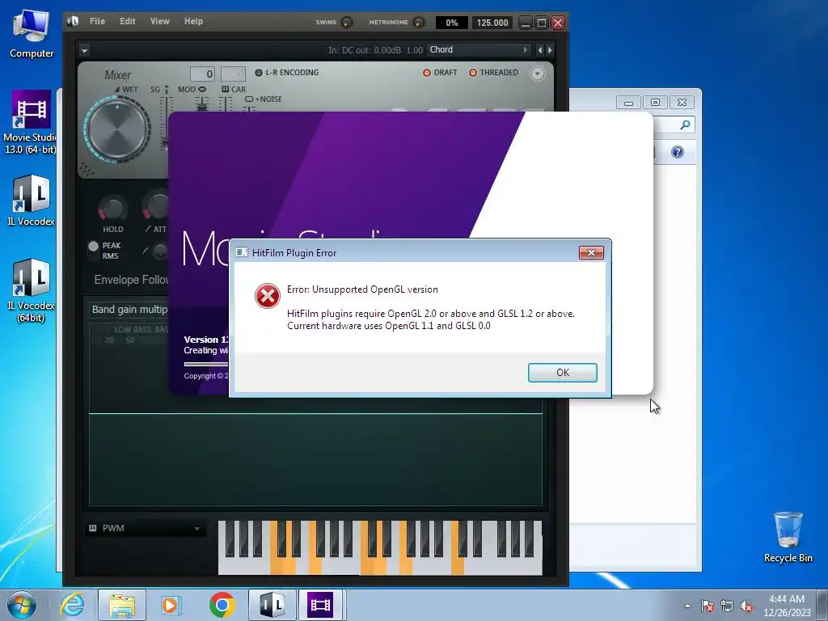Open the Windows Start menu

tap(22, 605)
